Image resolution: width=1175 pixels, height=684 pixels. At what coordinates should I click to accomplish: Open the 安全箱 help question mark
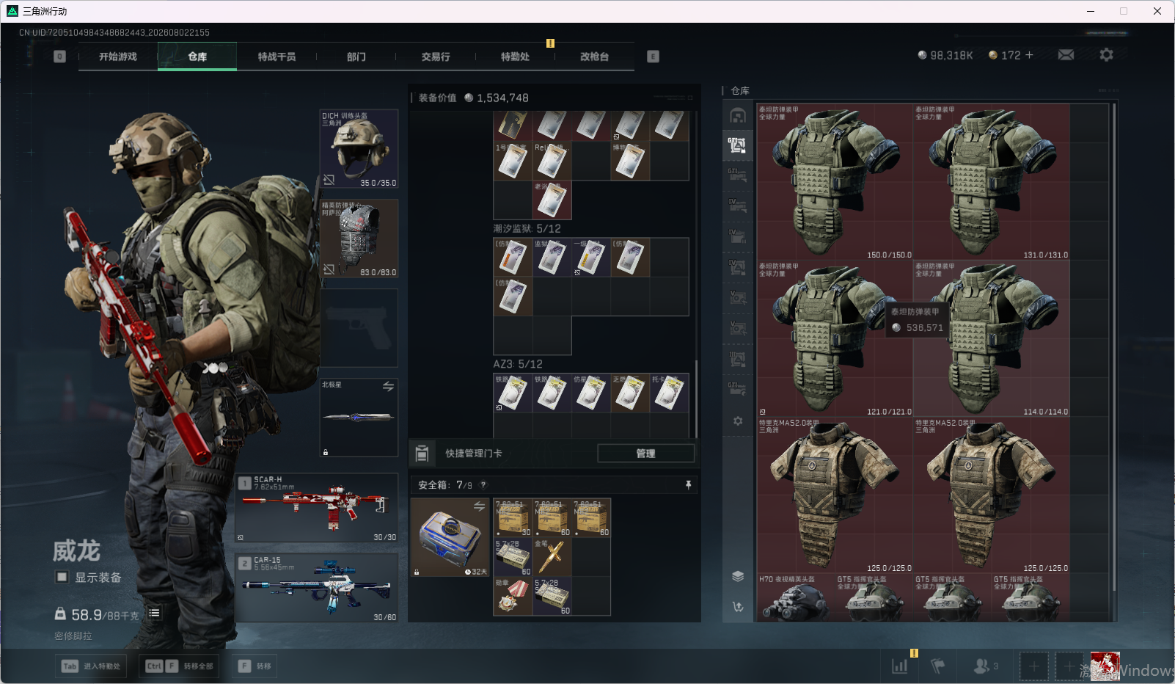[x=483, y=485]
